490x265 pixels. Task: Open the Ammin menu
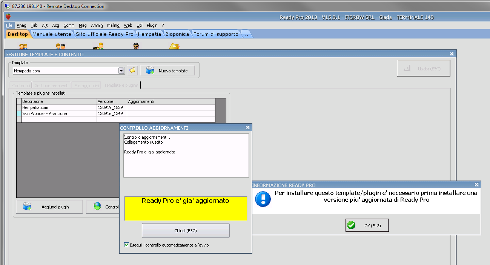click(97, 25)
